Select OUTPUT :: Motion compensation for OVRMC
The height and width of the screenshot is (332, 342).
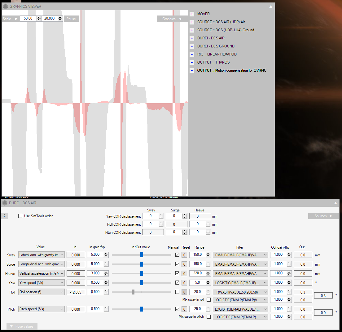pyautogui.click(x=232, y=70)
